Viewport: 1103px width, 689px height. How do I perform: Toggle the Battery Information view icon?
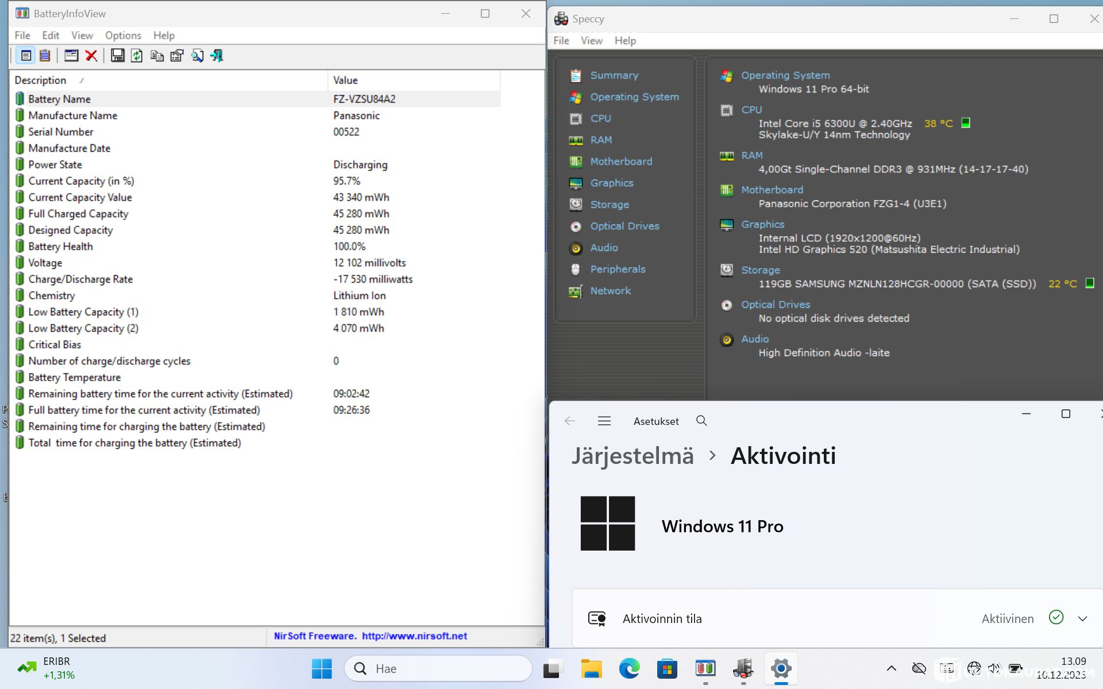[x=26, y=56]
